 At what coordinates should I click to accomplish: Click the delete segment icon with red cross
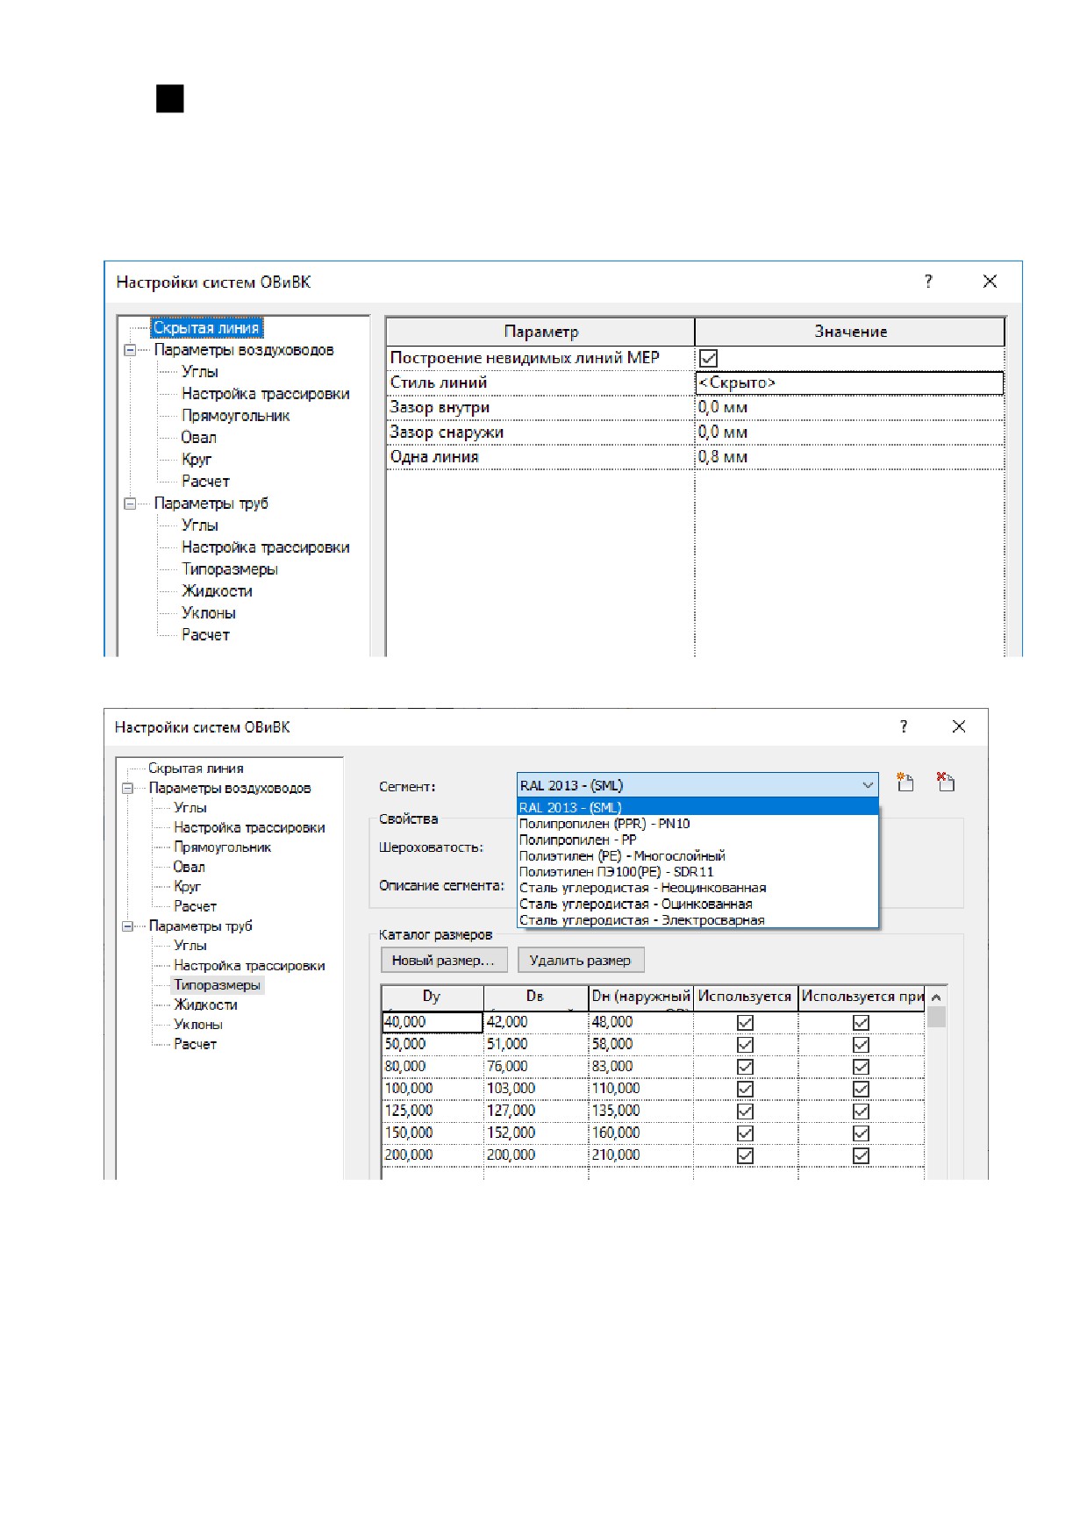coord(945,782)
